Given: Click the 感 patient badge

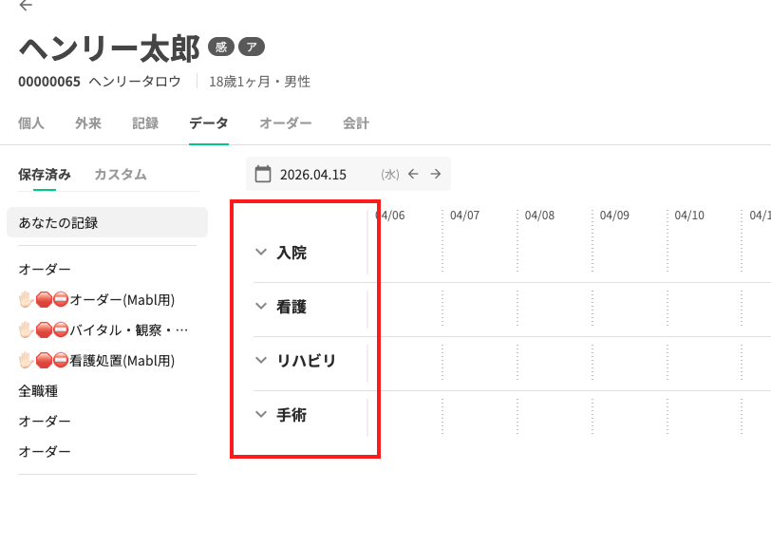Looking at the screenshot, I should coord(221,47).
